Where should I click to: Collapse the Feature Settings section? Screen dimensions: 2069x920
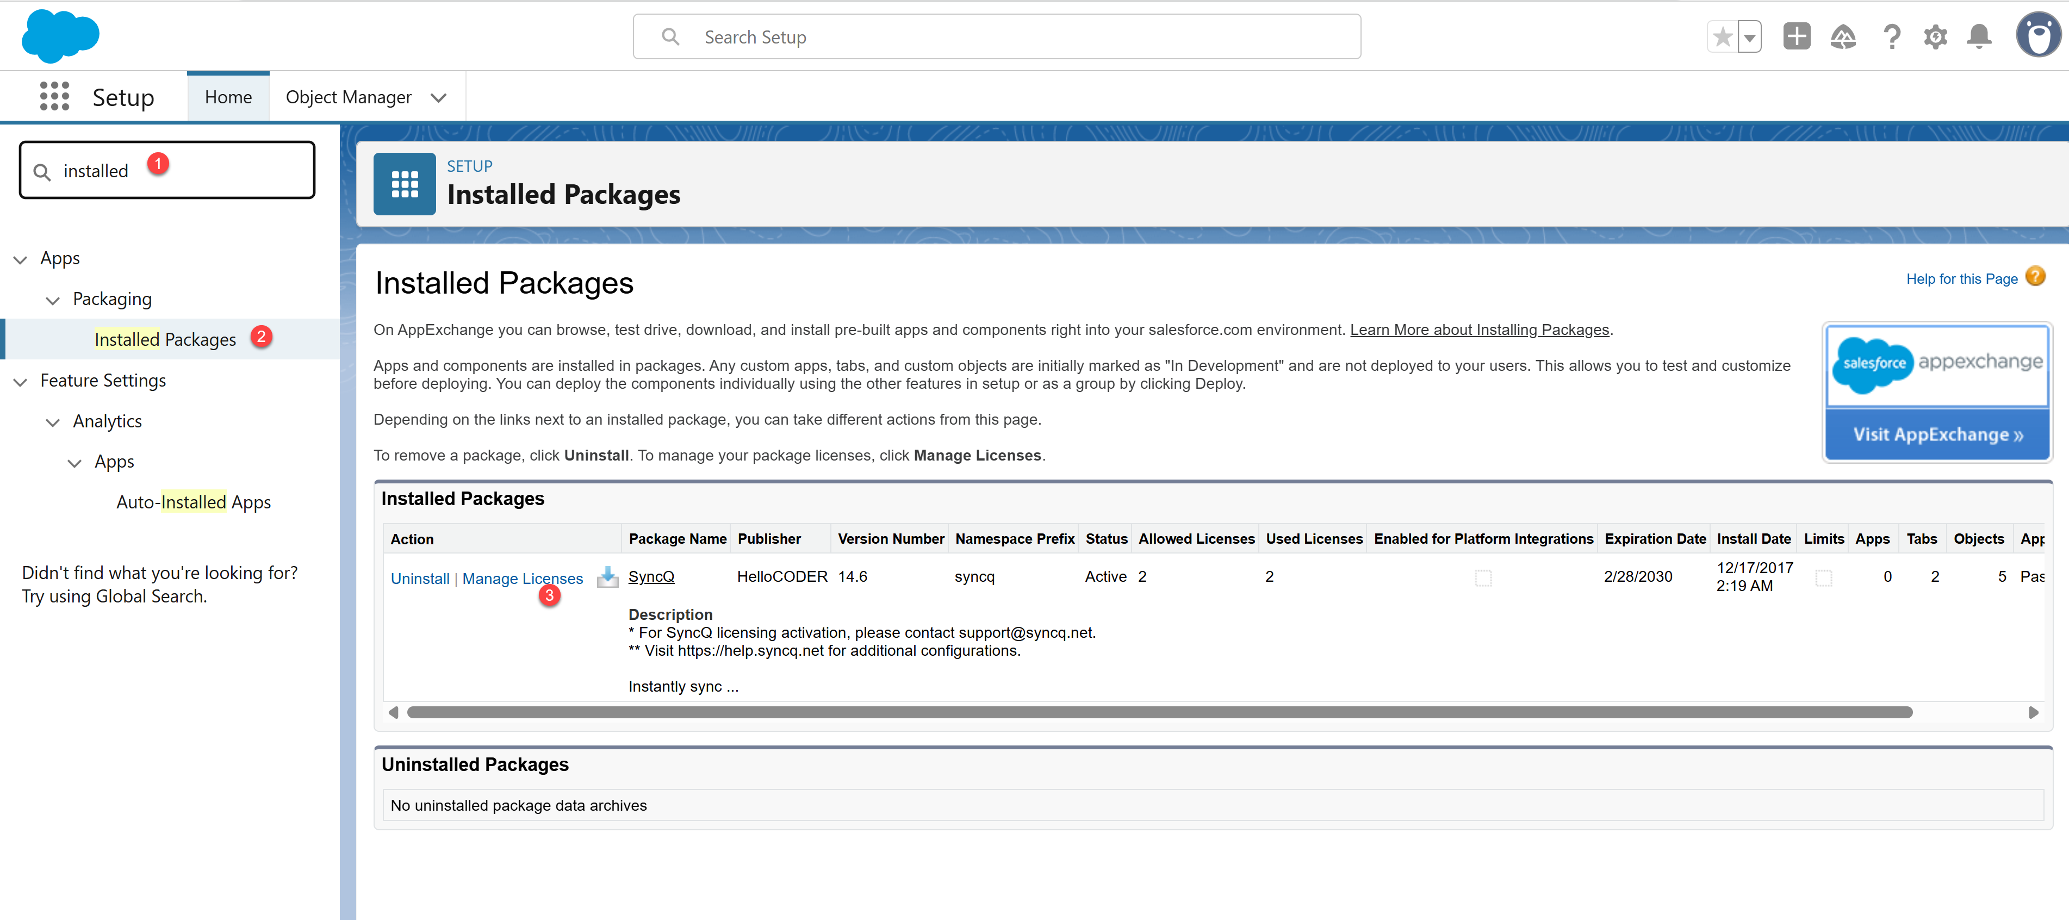point(21,382)
